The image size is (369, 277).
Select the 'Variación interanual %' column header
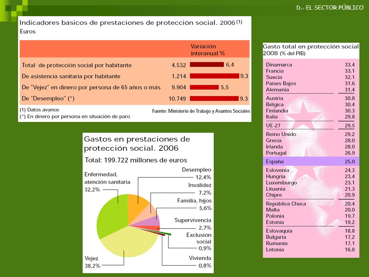click(208, 50)
